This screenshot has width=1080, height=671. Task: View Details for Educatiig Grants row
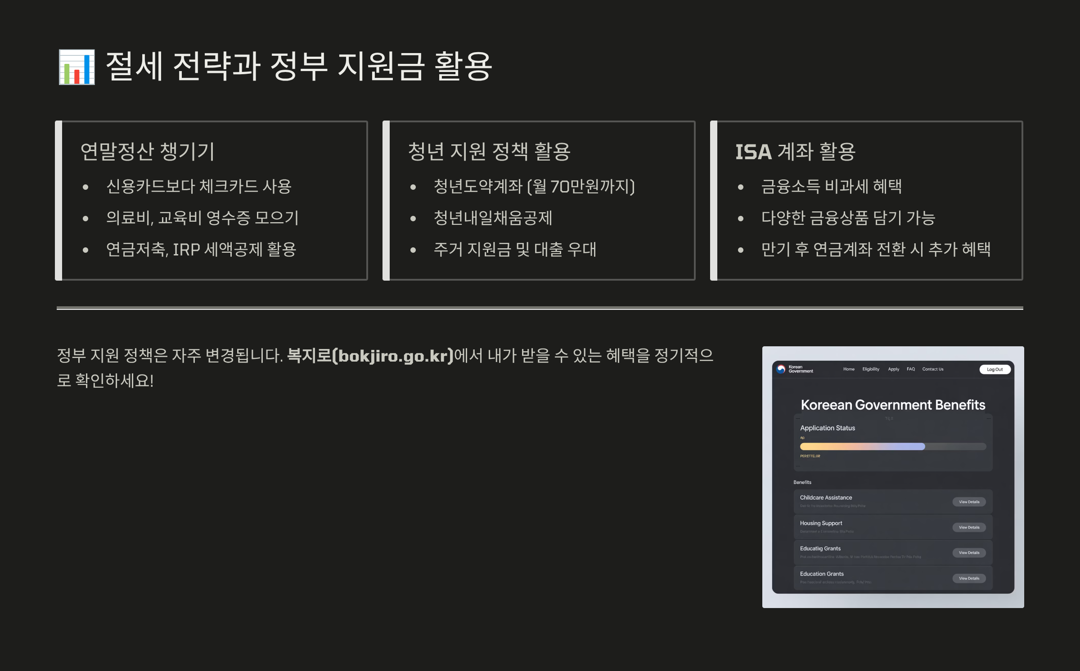[x=969, y=553]
